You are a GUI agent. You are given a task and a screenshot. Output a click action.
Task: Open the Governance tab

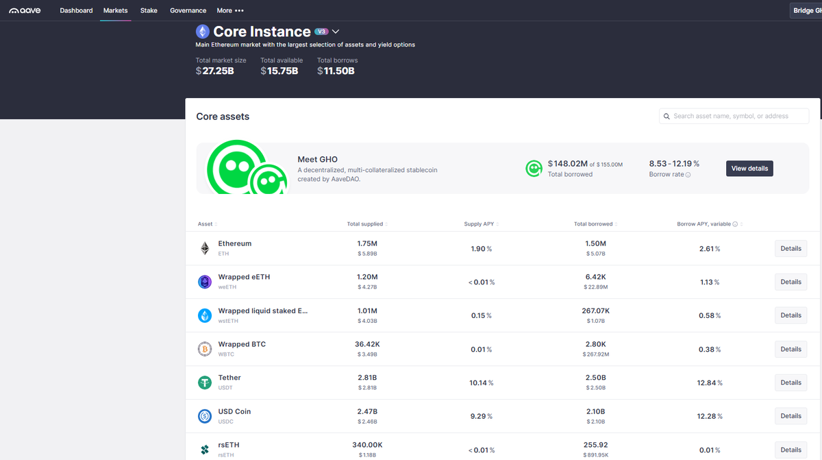pos(188,10)
